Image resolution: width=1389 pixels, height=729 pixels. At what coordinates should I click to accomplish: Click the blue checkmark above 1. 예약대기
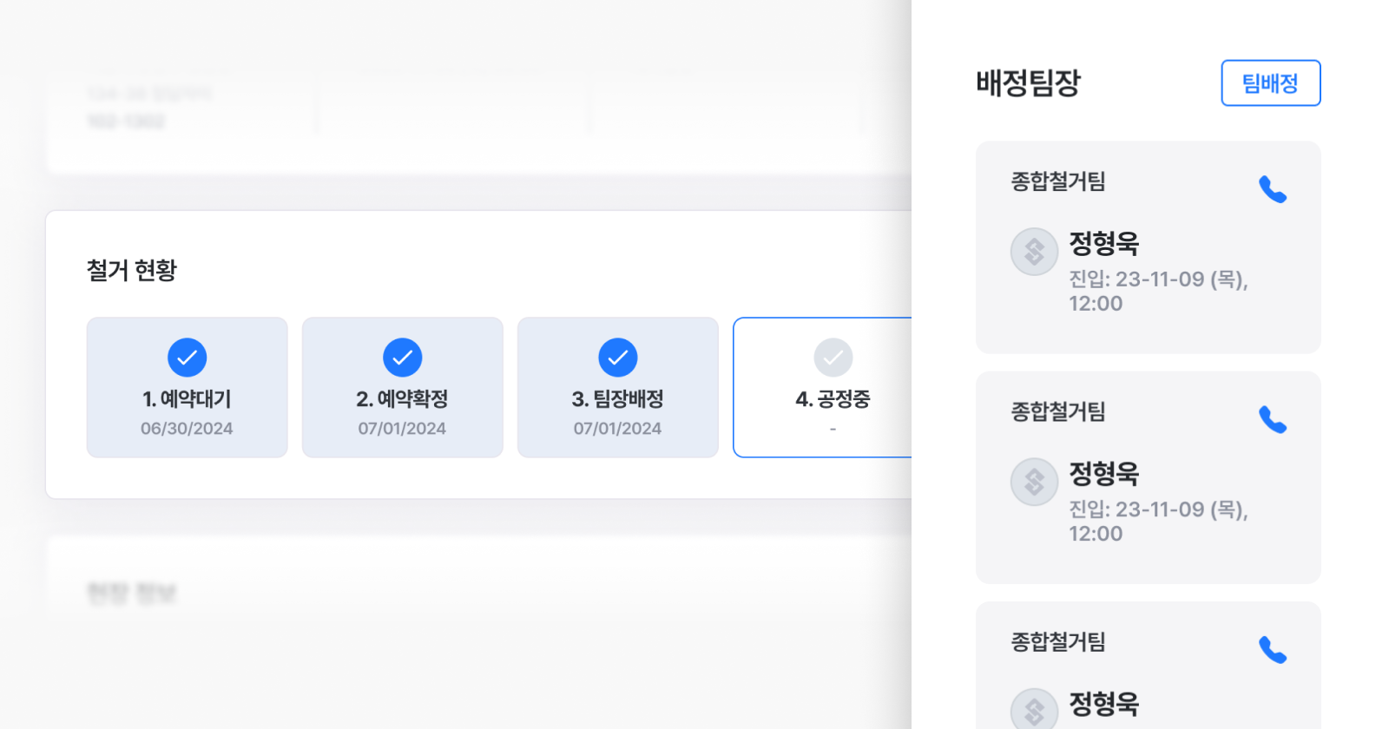point(187,358)
